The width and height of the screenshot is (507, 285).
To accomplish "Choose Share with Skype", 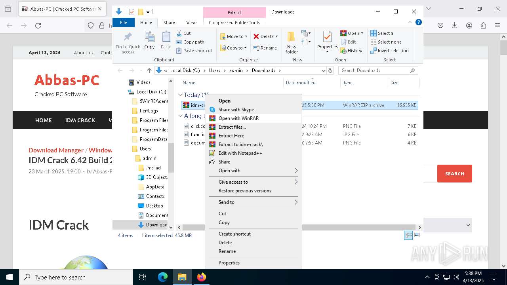I will (x=253, y=110).
